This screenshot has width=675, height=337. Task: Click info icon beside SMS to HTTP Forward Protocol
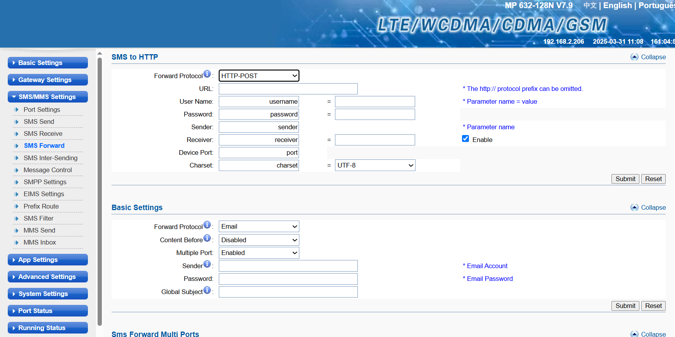(x=207, y=74)
